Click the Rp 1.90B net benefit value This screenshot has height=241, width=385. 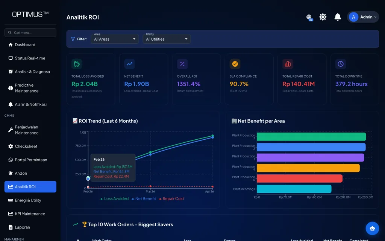coord(136,84)
